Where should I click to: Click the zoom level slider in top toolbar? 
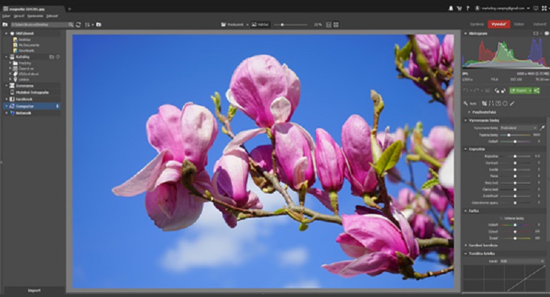pyautogui.click(x=290, y=25)
